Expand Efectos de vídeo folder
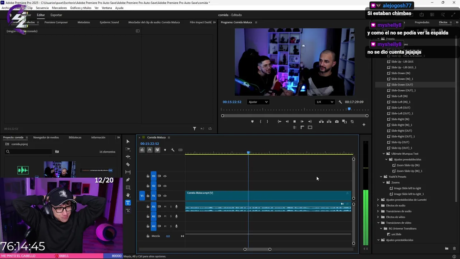This screenshot has width=460, height=259. coord(378,217)
